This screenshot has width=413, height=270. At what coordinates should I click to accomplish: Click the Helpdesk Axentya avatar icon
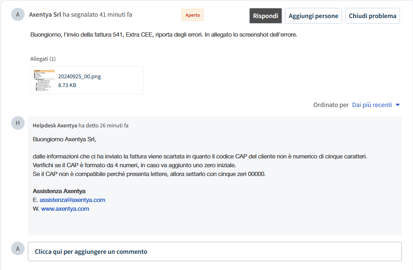pos(18,123)
